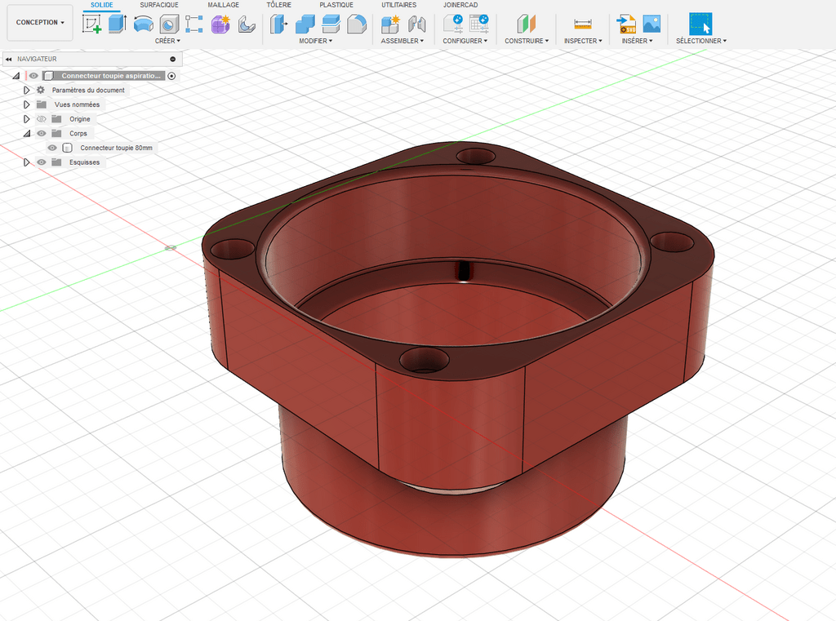Start a new sketch with Create Sketch icon
836x621 pixels.
pyautogui.click(x=91, y=24)
